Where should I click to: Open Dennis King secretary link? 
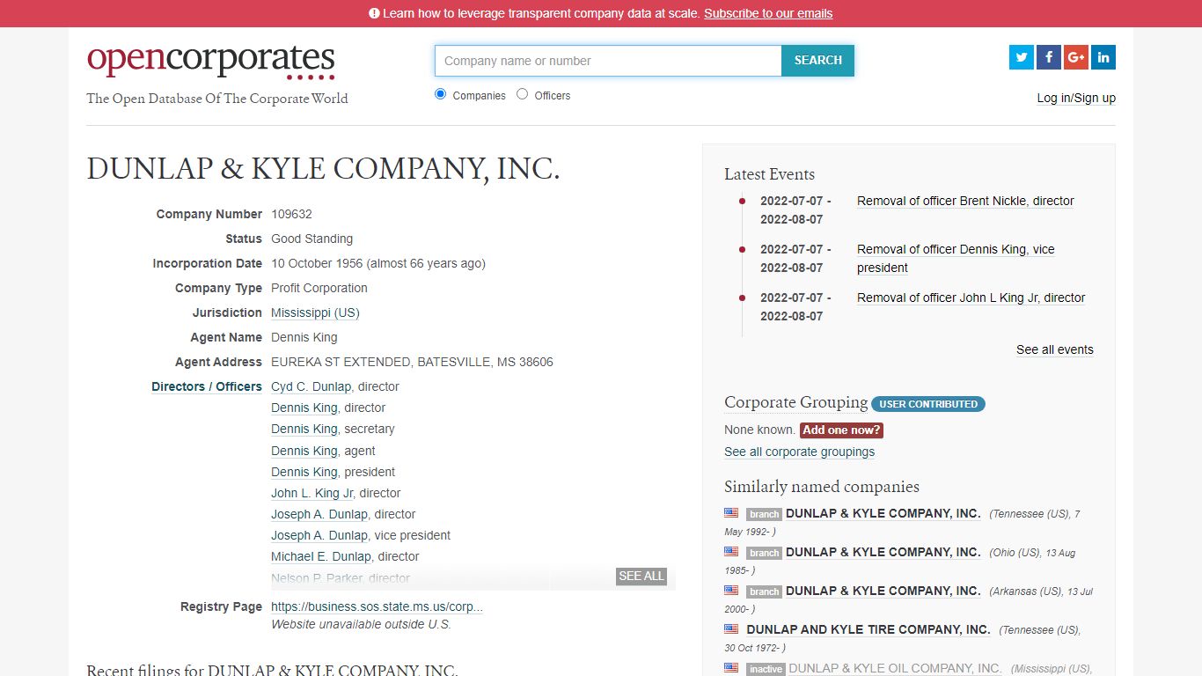pos(304,429)
